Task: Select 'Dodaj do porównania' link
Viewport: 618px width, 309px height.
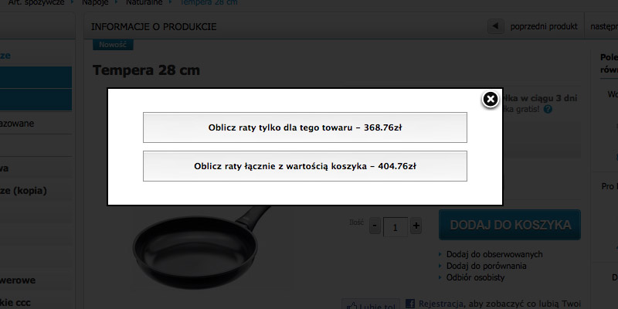Action: coord(487,266)
